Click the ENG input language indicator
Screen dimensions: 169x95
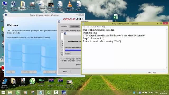[x=156, y=93]
